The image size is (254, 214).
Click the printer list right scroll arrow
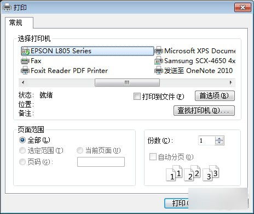pos(231,82)
